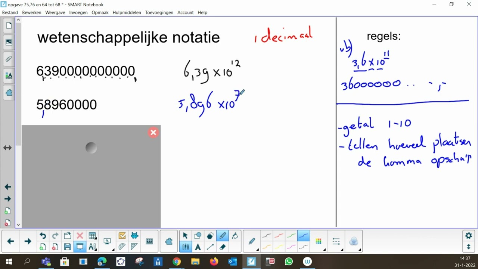Screen dimensions: 478x269
Task: Choose the Select arrow tool
Action: click(185, 236)
